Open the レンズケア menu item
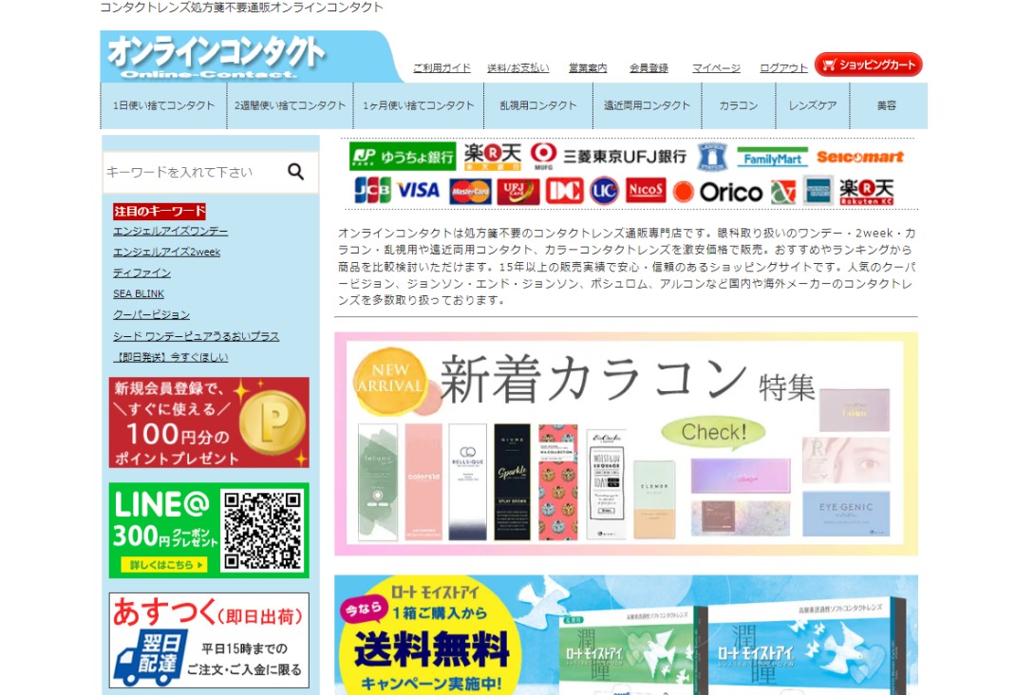This screenshot has width=1034, height=695. coord(813,105)
